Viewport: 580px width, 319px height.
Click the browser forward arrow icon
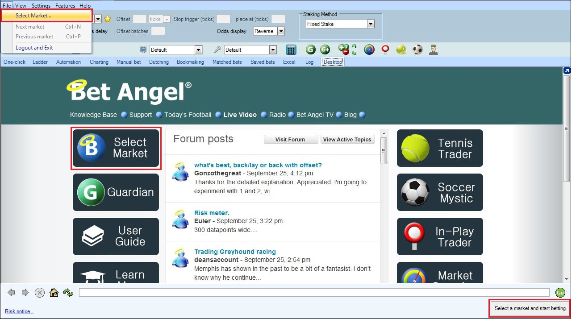point(25,293)
